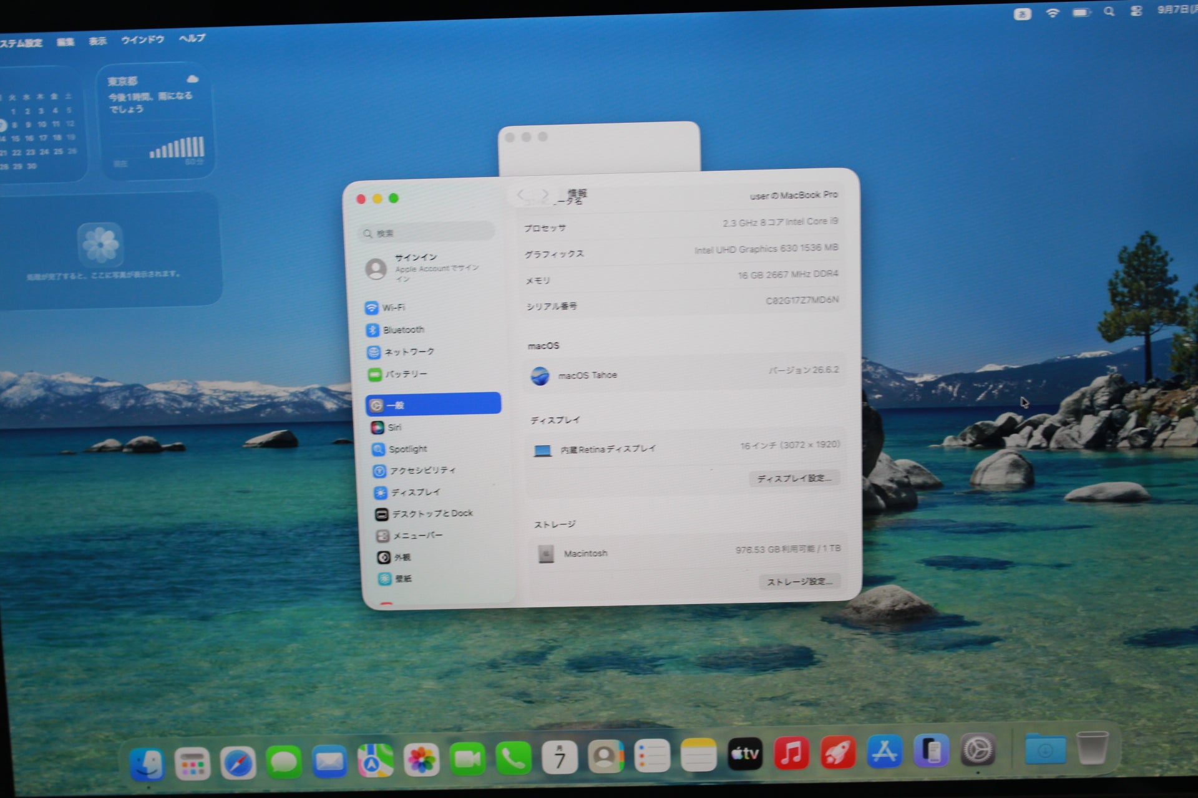Open FaceTime from the Dock
Screen dimensions: 1198x798
point(467,759)
